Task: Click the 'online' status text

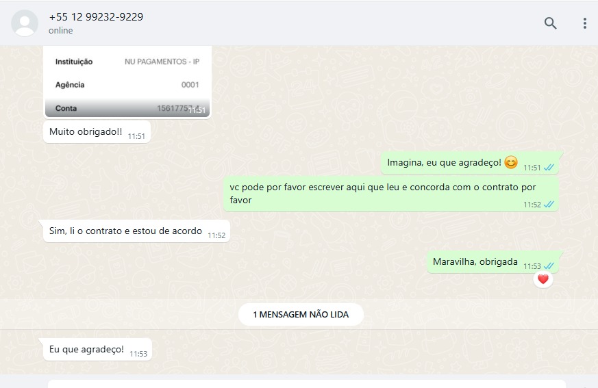Action: click(x=61, y=31)
